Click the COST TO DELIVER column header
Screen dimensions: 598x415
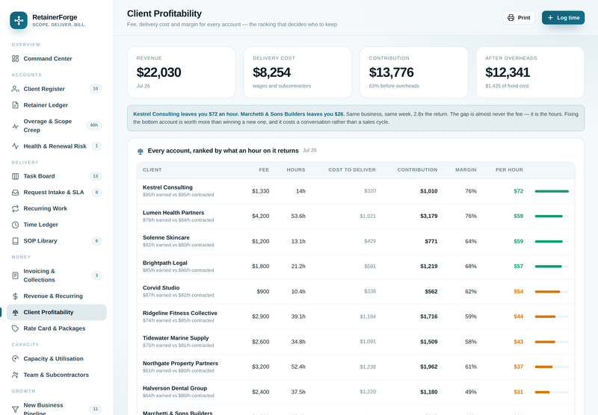pos(352,170)
